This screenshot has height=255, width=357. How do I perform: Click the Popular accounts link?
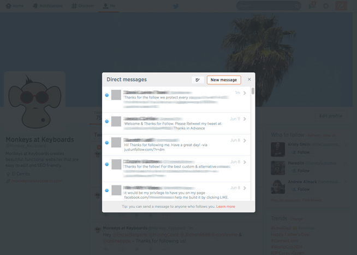(x=285, y=200)
